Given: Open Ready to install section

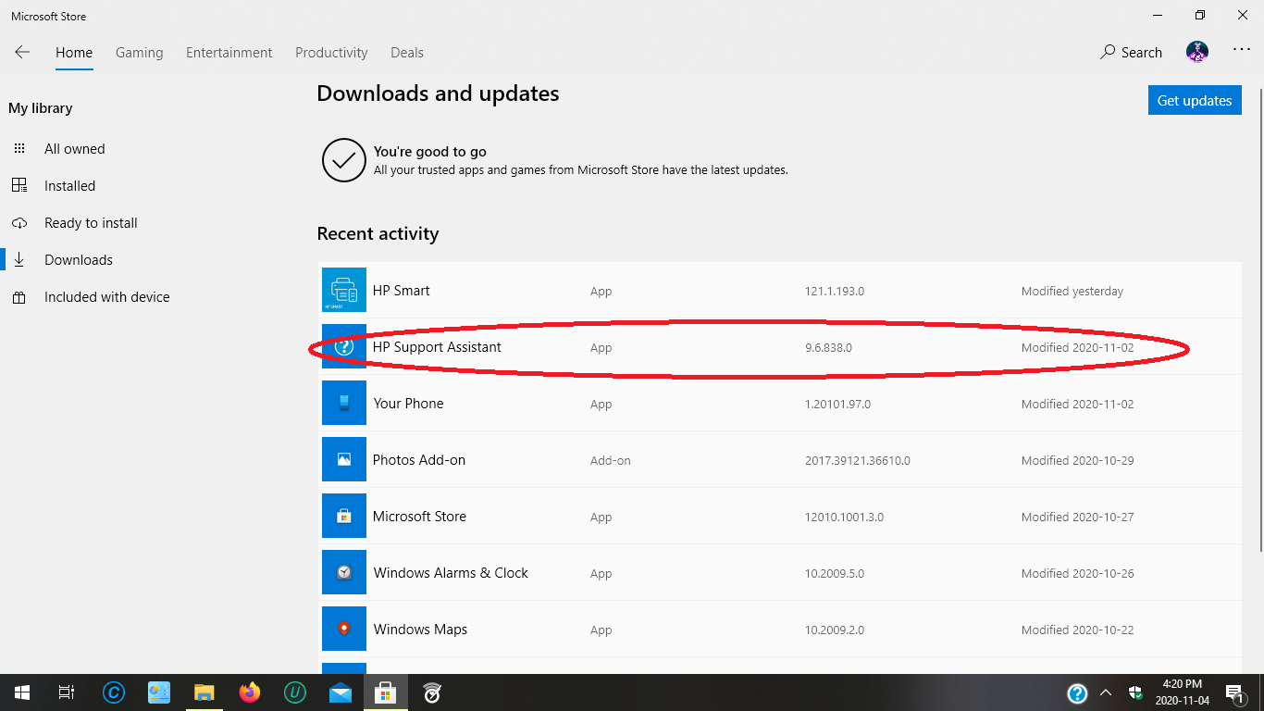Looking at the screenshot, I should [x=91, y=223].
